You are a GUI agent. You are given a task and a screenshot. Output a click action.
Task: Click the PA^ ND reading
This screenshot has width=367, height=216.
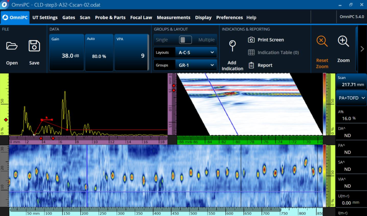pos(351,149)
